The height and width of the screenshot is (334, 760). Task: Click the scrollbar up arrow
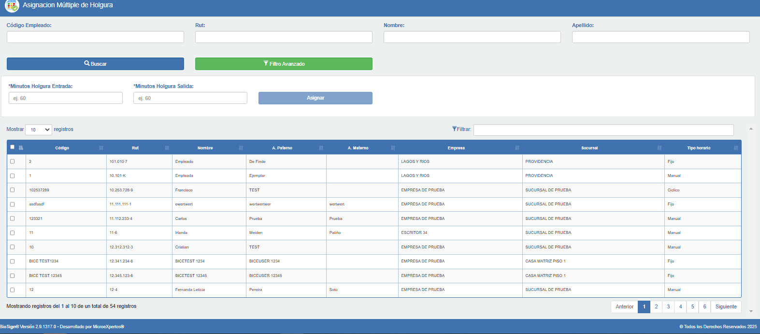[x=751, y=129]
